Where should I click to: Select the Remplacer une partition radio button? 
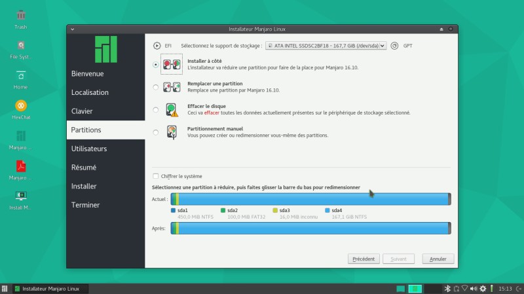[156, 87]
